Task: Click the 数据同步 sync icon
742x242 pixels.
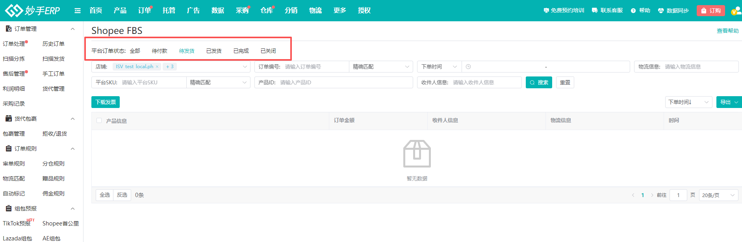Action: pyautogui.click(x=661, y=11)
